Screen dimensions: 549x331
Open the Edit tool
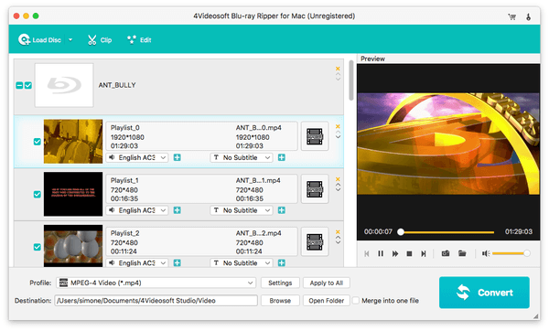[x=139, y=40]
